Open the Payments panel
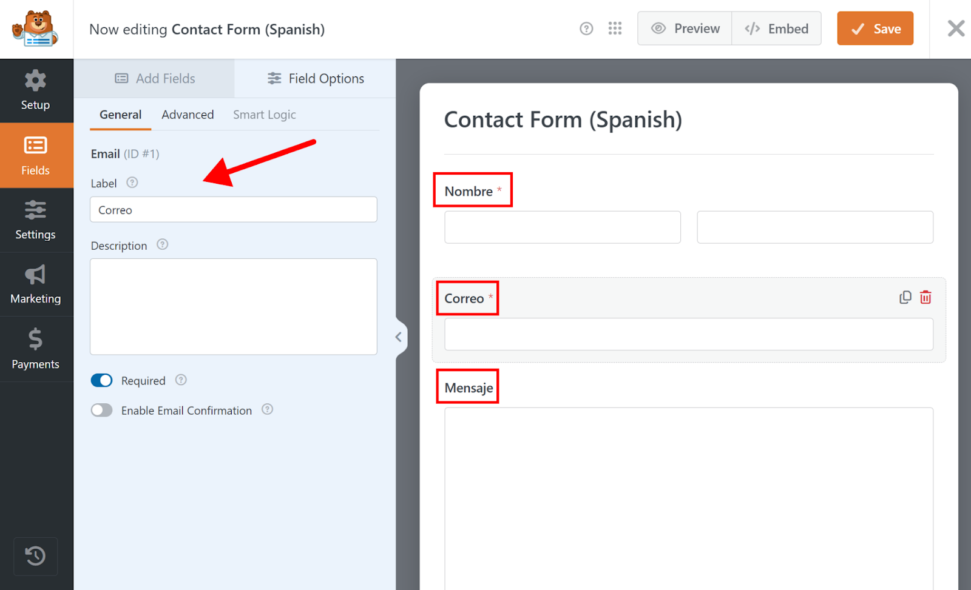Image resolution: width=971 pixels, height=590 pixels. coord(35,349)
